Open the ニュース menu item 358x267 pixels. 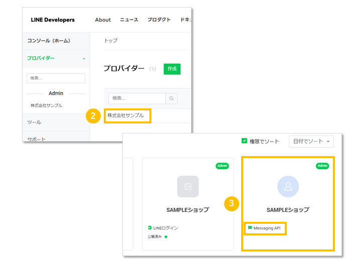click(129, 20)
